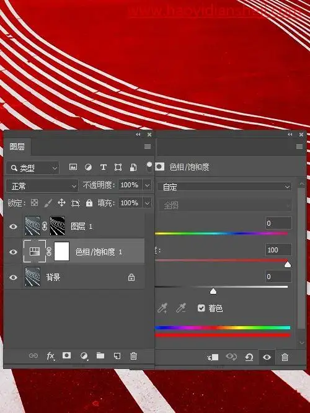The width and height of the screenshot is (310, 413).
Task: Filter layers by pixel image icon
Action: tap(73, 167)
